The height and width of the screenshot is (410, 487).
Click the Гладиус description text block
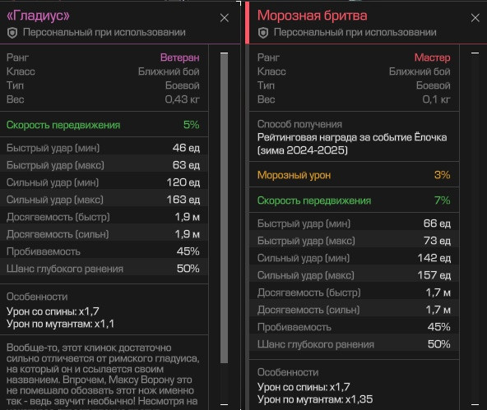tap(103, 375)
